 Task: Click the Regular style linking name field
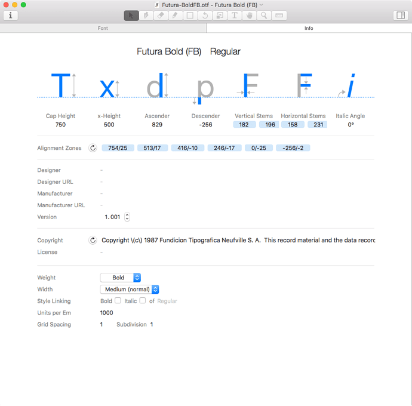point(167,301)
